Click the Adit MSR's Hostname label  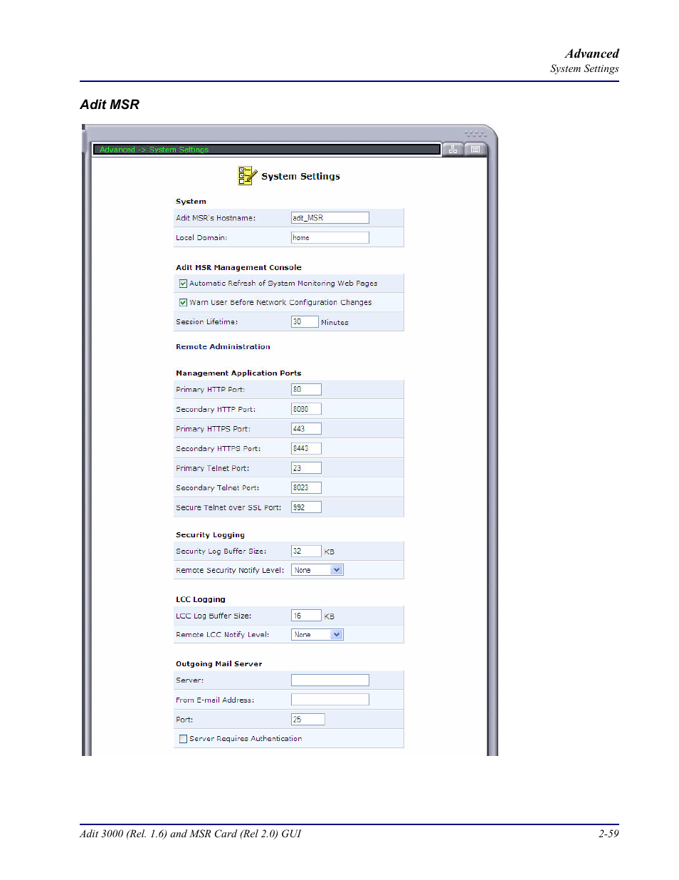click(x=216, y=218)
